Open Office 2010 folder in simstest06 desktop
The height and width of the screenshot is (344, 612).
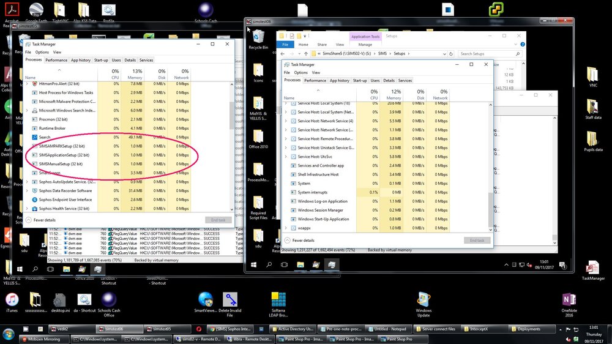click(x=258, y=139)
